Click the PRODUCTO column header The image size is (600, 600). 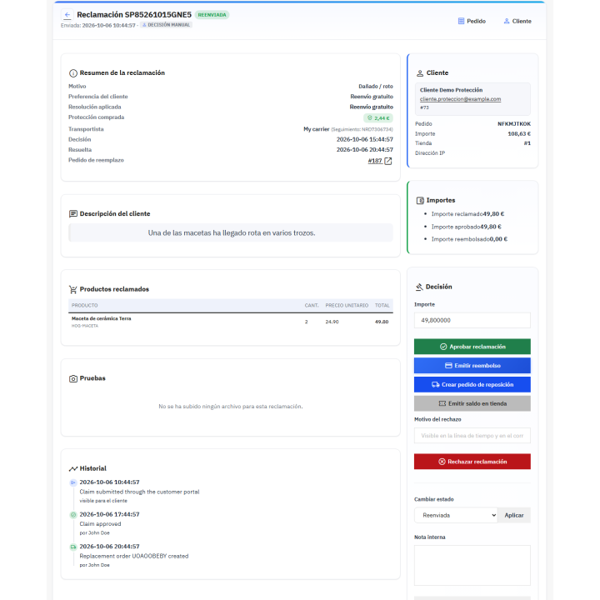84,305
